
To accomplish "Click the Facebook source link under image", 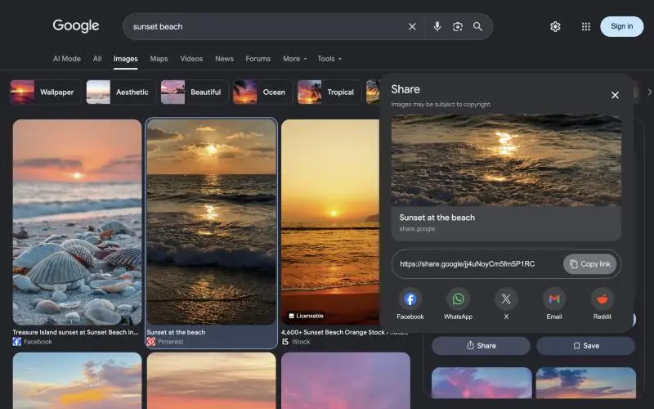I will point(33,342).
